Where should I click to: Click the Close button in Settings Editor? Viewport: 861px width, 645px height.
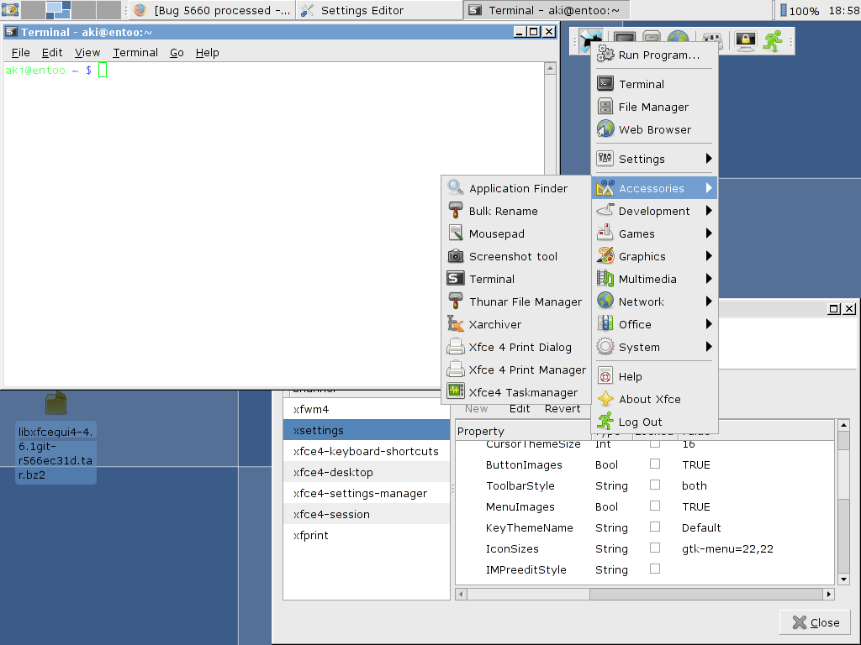coord(815,622)
